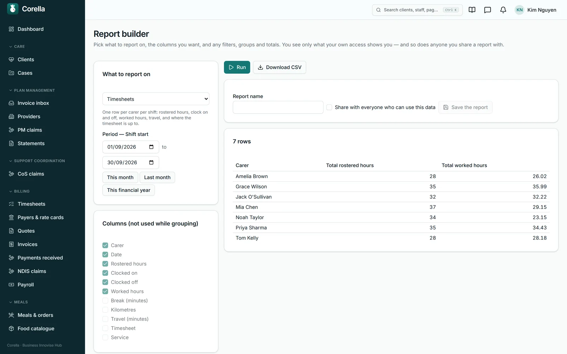Click the Food catalogue box icon

[x=11, y=329]
